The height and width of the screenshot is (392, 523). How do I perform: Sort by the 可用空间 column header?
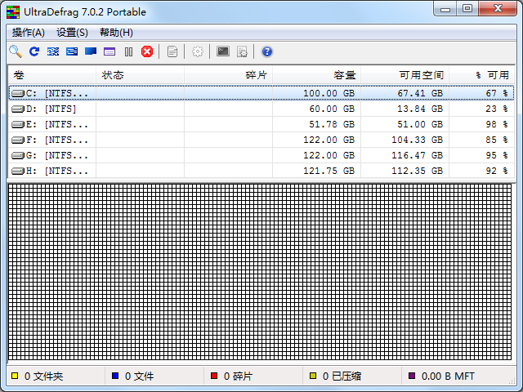[405, 75]
